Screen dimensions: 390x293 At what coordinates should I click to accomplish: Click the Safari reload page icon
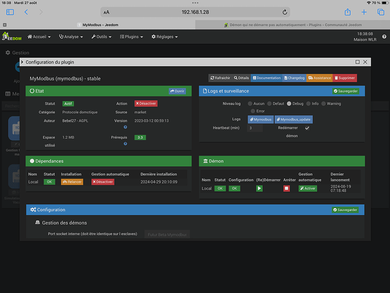[x=285, y=12]
